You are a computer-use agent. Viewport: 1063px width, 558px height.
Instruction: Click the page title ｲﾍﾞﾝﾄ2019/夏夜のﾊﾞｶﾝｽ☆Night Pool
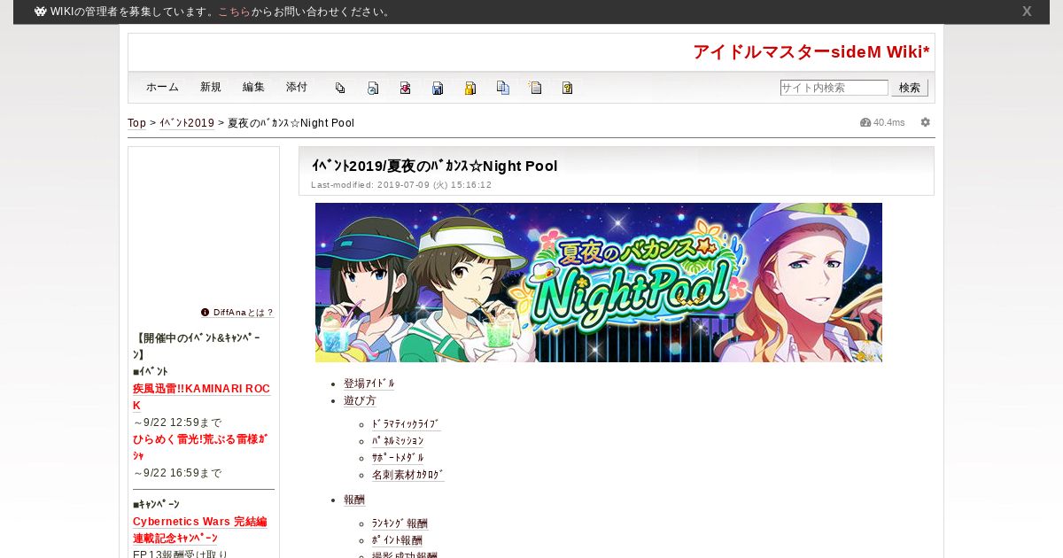click(x=434, y=166)
